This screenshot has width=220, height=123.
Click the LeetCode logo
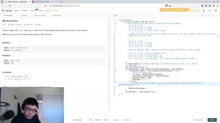pyautogui.click(x=7, y=11)
